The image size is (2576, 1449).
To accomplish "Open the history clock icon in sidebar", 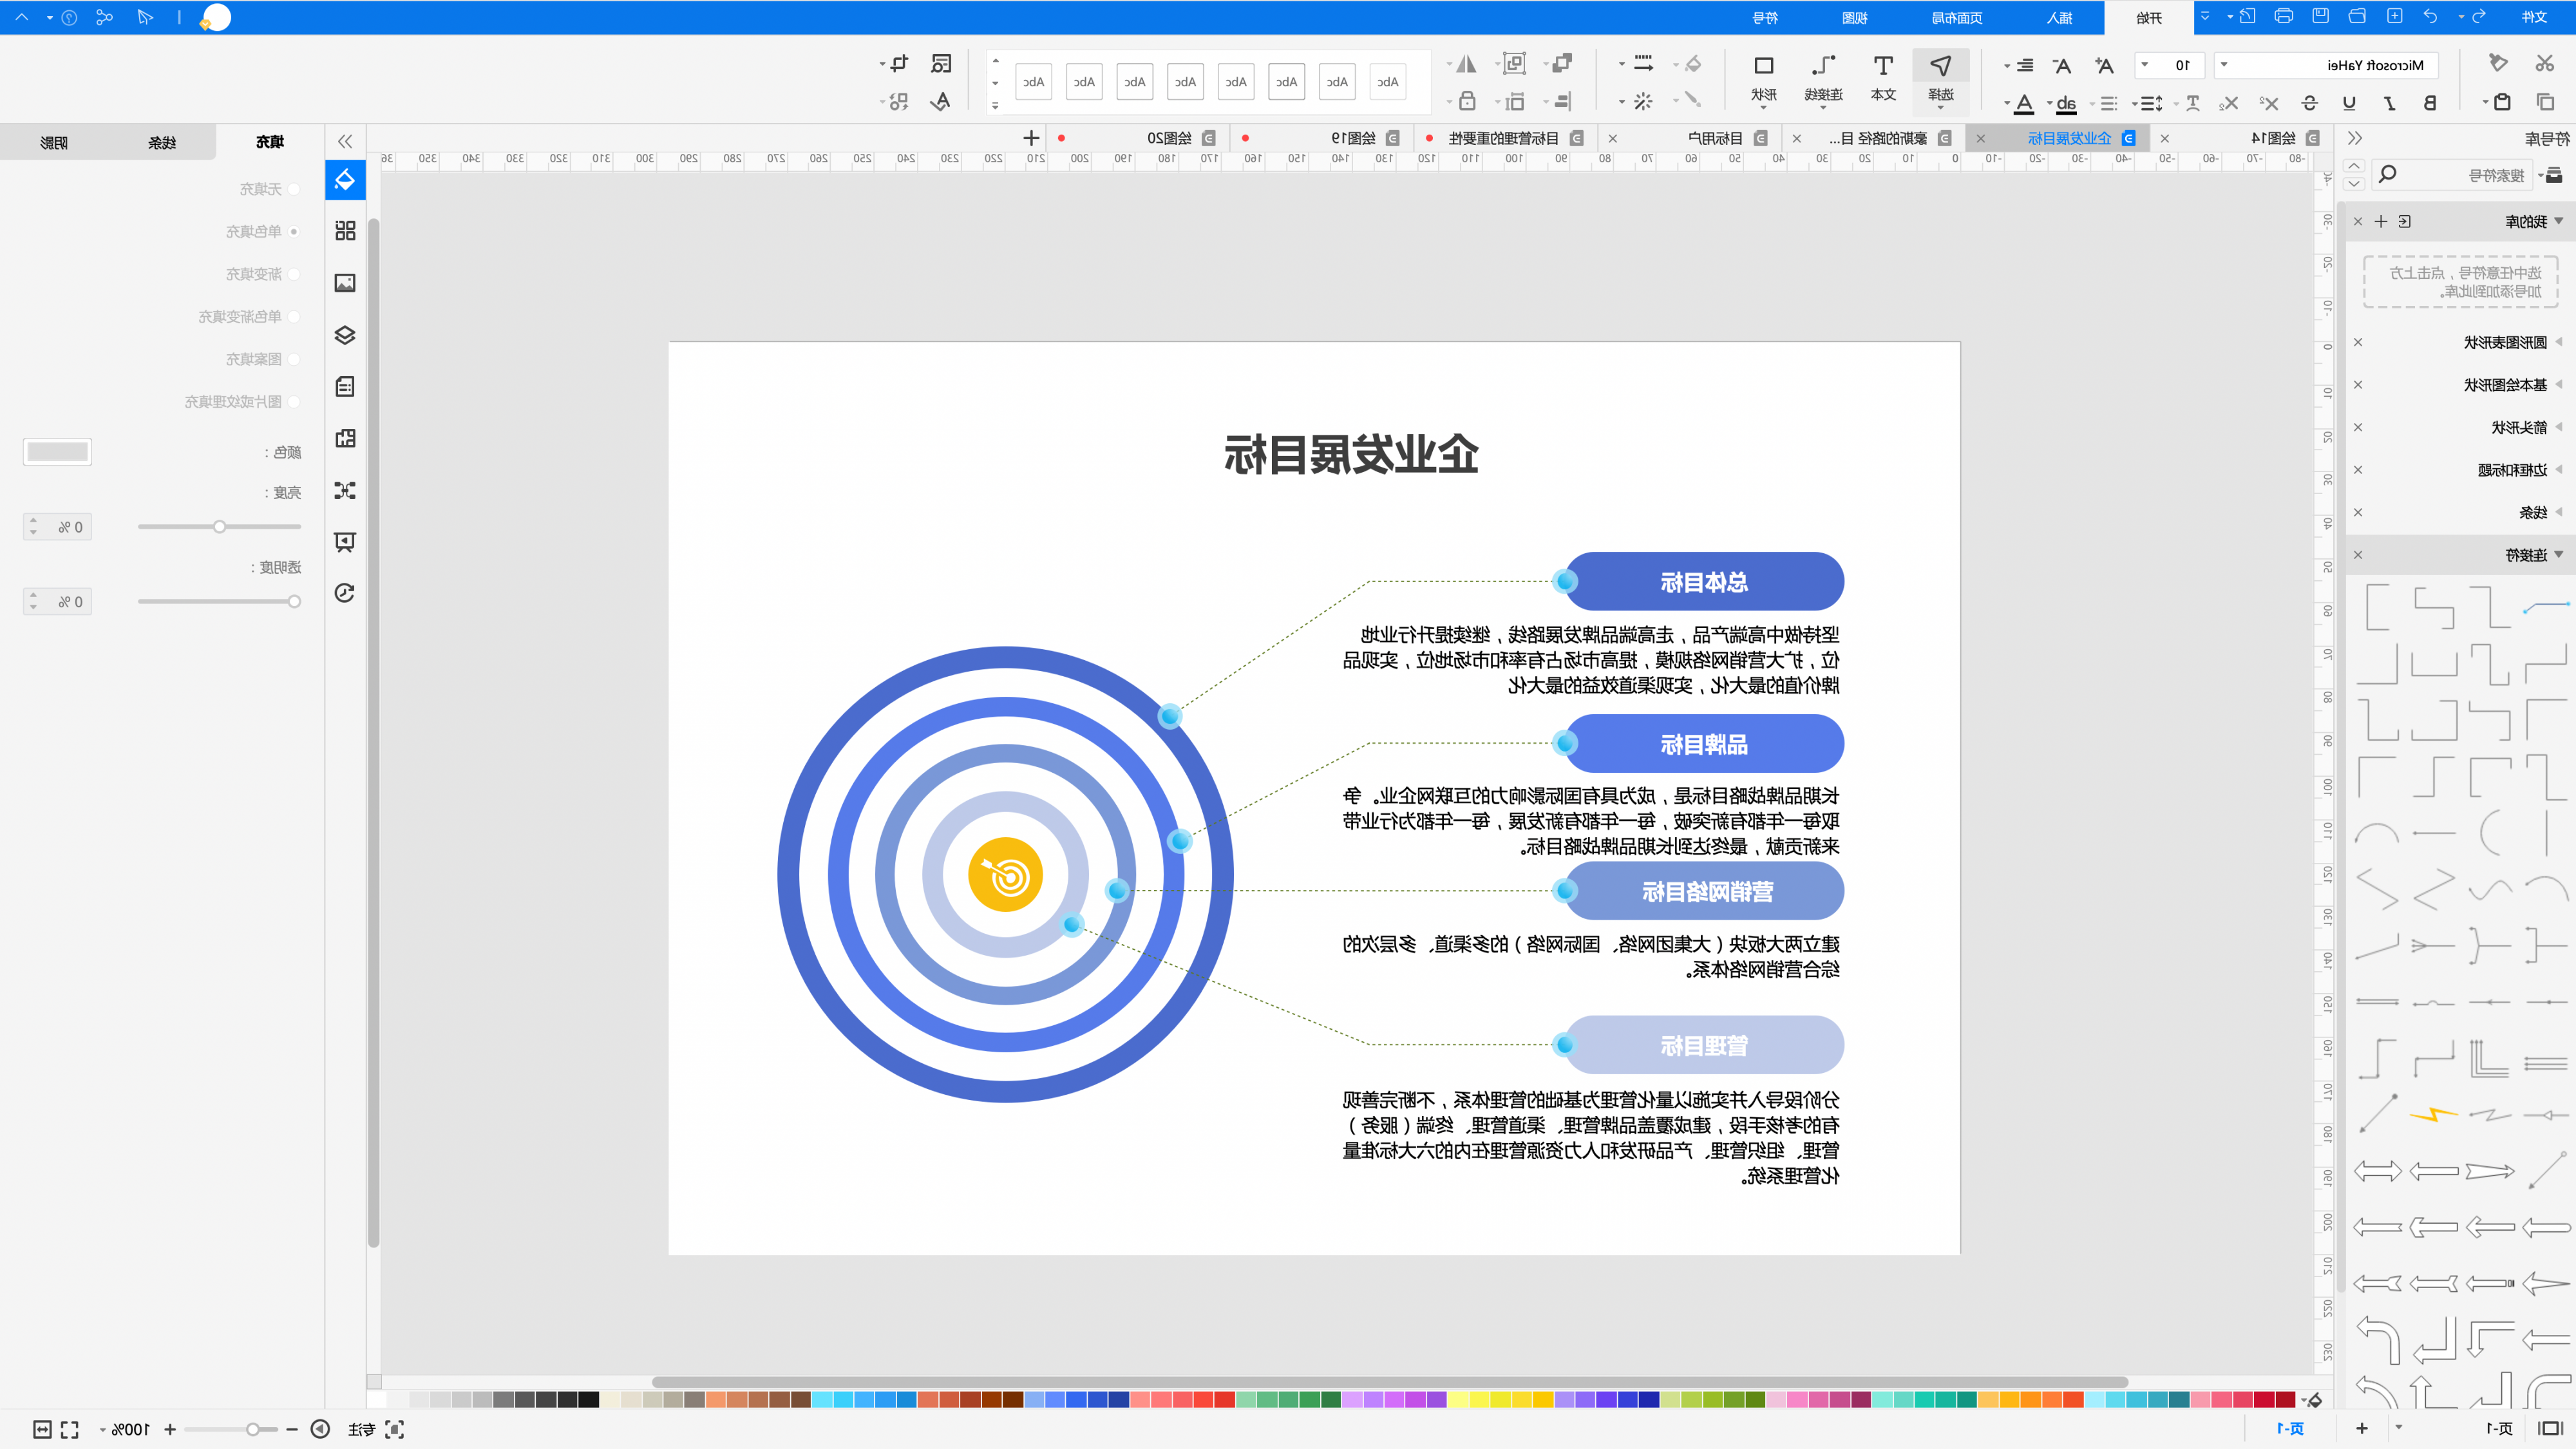I will pyautogui.click(x=345, y=593).
